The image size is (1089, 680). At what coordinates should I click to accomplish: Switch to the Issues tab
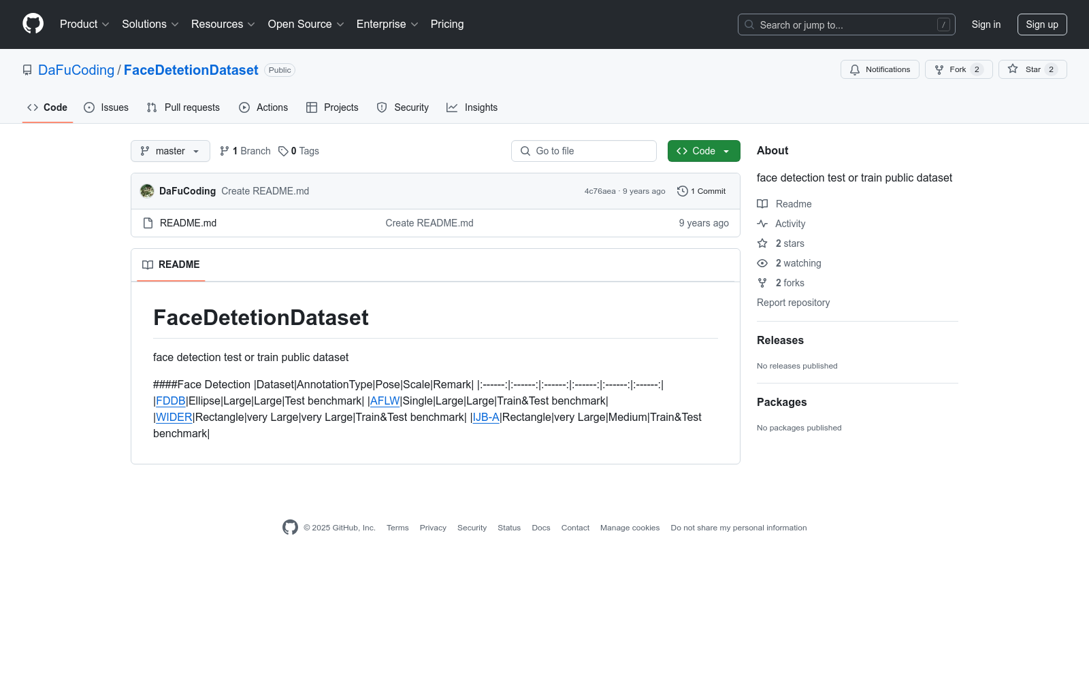pyautogui.click(x=106, y=107)
